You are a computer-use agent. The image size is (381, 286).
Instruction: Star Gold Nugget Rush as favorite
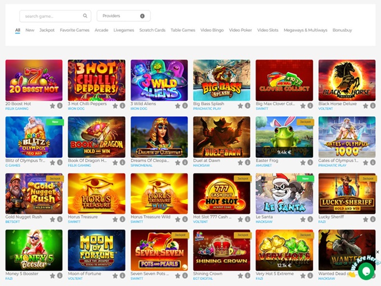tap(53, 219)
